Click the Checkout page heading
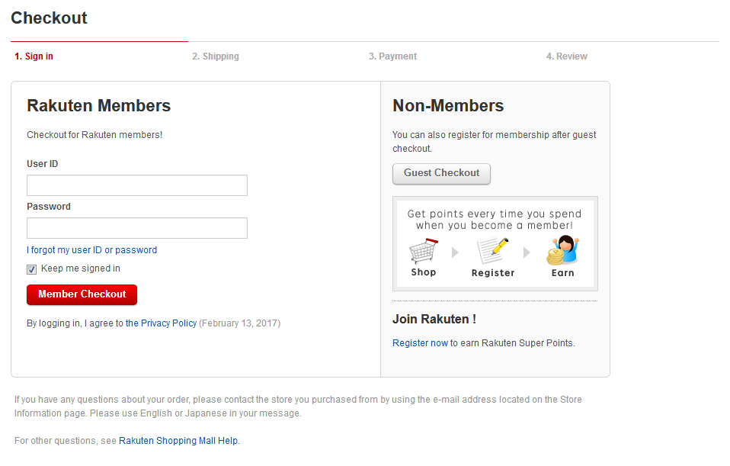Screen dimensions: 730x466 (x=49, y=18)
